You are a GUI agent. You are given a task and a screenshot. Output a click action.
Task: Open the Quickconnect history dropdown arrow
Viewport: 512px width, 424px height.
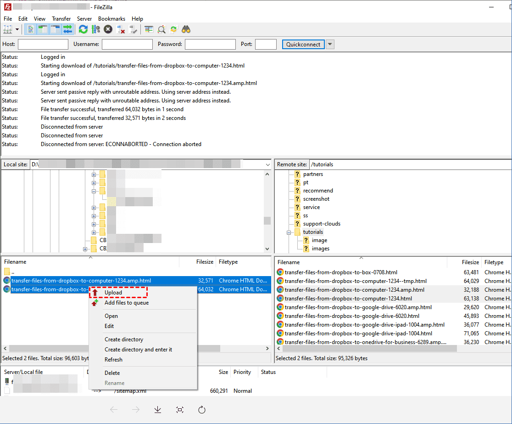coord(330,45)
